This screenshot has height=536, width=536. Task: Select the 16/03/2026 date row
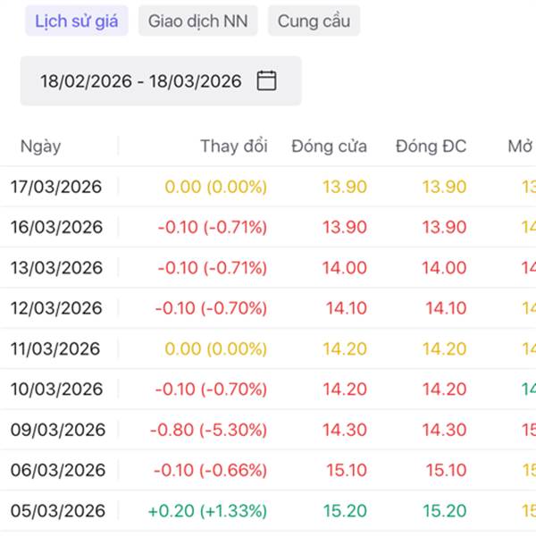coord(56,227)
